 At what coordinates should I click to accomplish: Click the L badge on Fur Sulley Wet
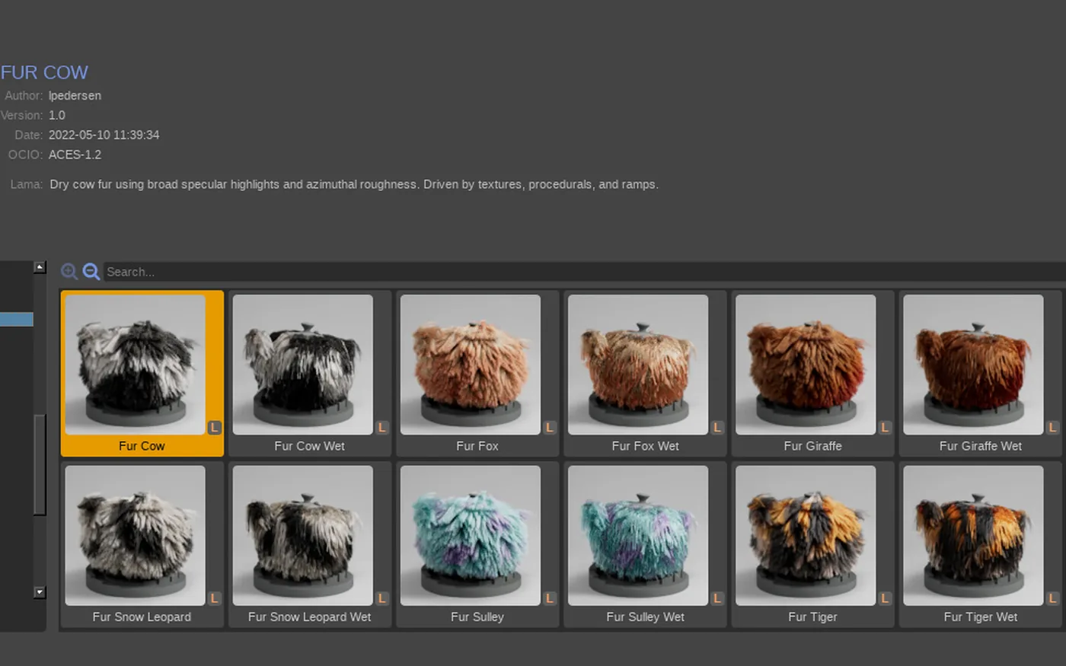click(717, 598)
